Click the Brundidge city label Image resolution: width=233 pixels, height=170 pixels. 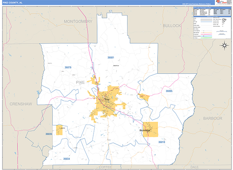(x=145, y=130)
